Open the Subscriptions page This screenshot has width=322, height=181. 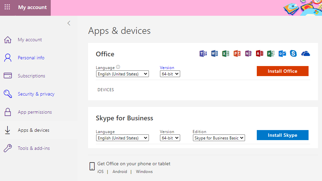(31, 76)
